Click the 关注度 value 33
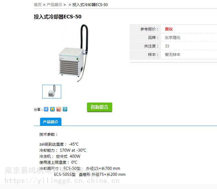The width and height of the screenshot is (217, 189). (x=167, y=46)
